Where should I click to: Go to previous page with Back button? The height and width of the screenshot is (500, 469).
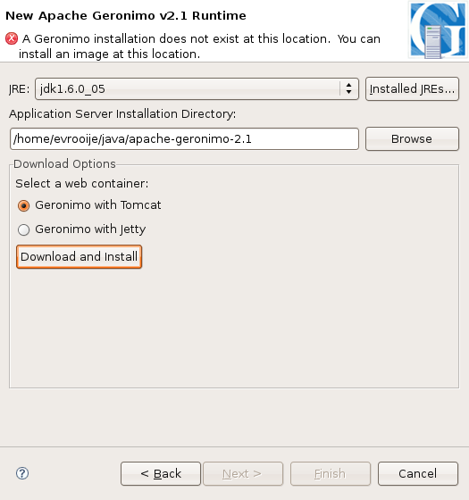[161, 474]
